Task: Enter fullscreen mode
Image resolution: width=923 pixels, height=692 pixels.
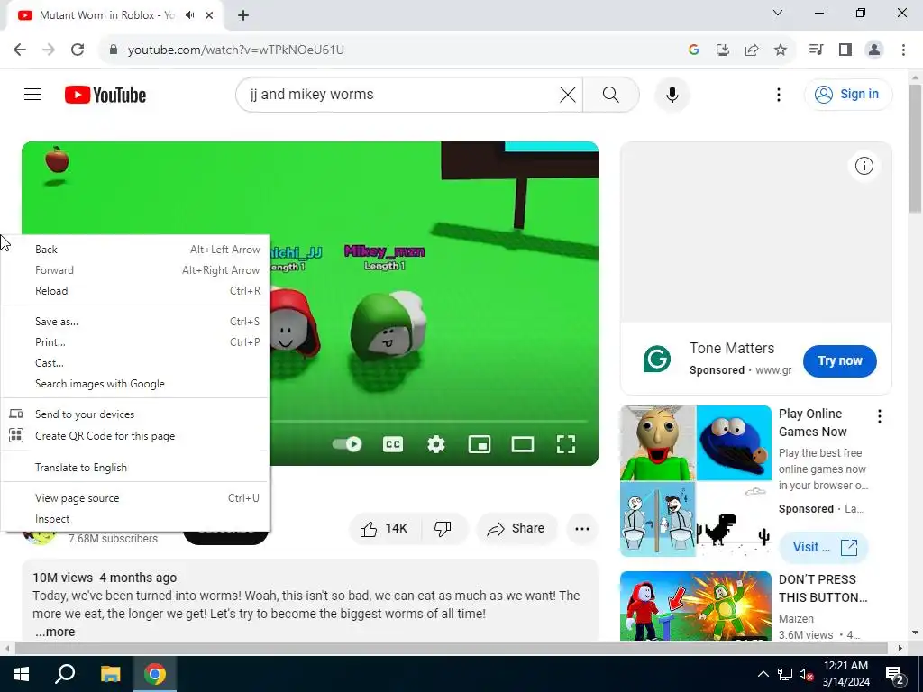Action: [x=566, y=444]
